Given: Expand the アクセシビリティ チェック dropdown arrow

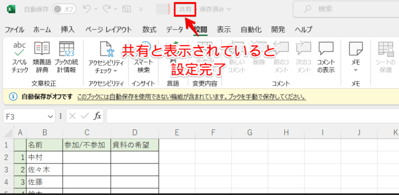Looking at the screenshot, I should click(115, 71).
